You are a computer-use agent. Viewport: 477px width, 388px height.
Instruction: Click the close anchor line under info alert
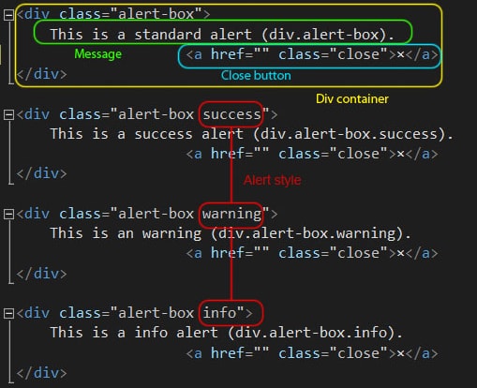[312, 353]
